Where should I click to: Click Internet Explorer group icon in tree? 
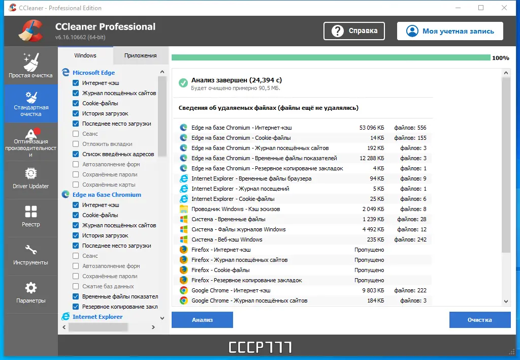[x=66, y=317]
